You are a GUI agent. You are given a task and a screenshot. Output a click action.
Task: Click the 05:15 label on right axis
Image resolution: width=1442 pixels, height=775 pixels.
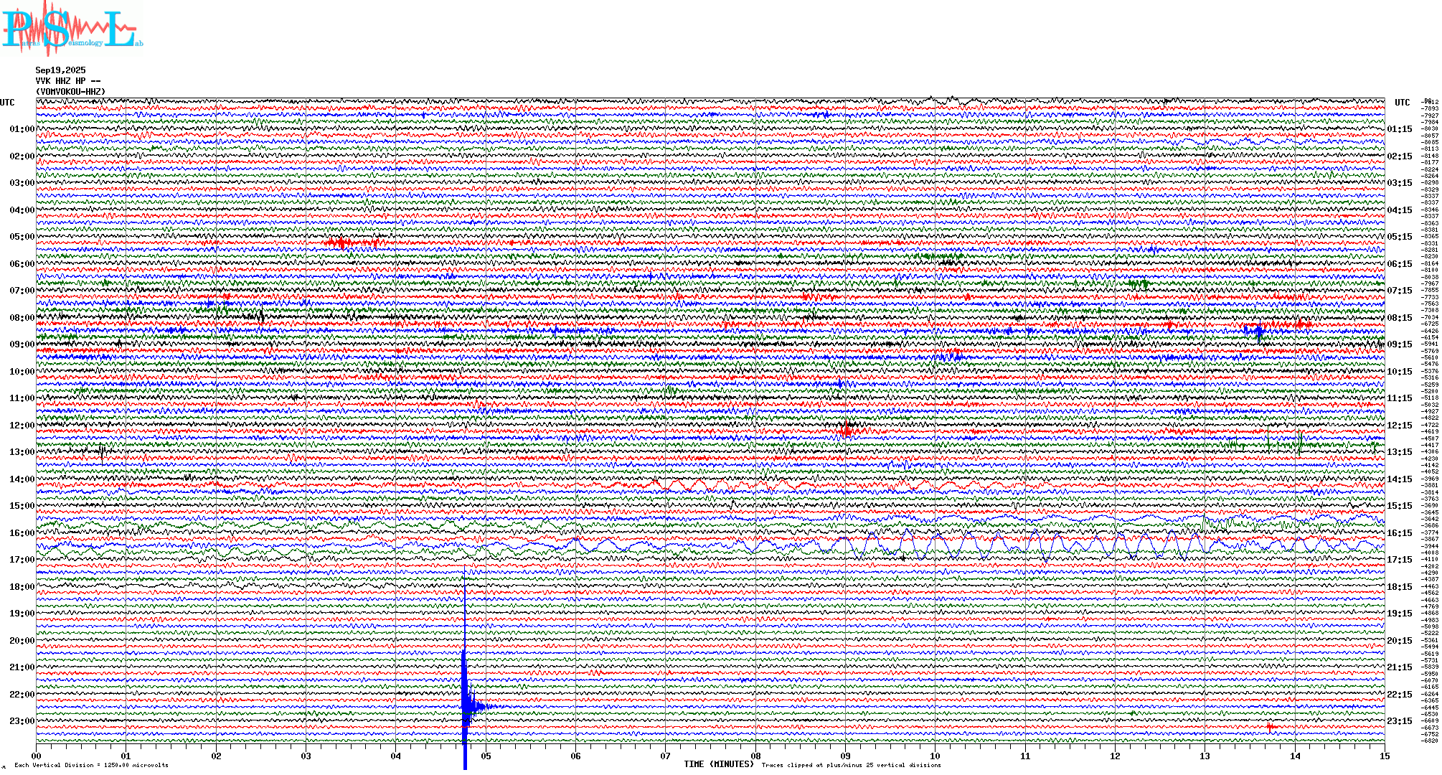coord(1400,238)
